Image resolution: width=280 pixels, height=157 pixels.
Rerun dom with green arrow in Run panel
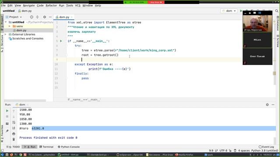(7, 111)
